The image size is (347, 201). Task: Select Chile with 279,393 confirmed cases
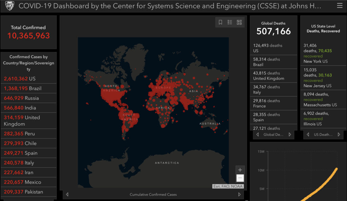click(28, 143)
